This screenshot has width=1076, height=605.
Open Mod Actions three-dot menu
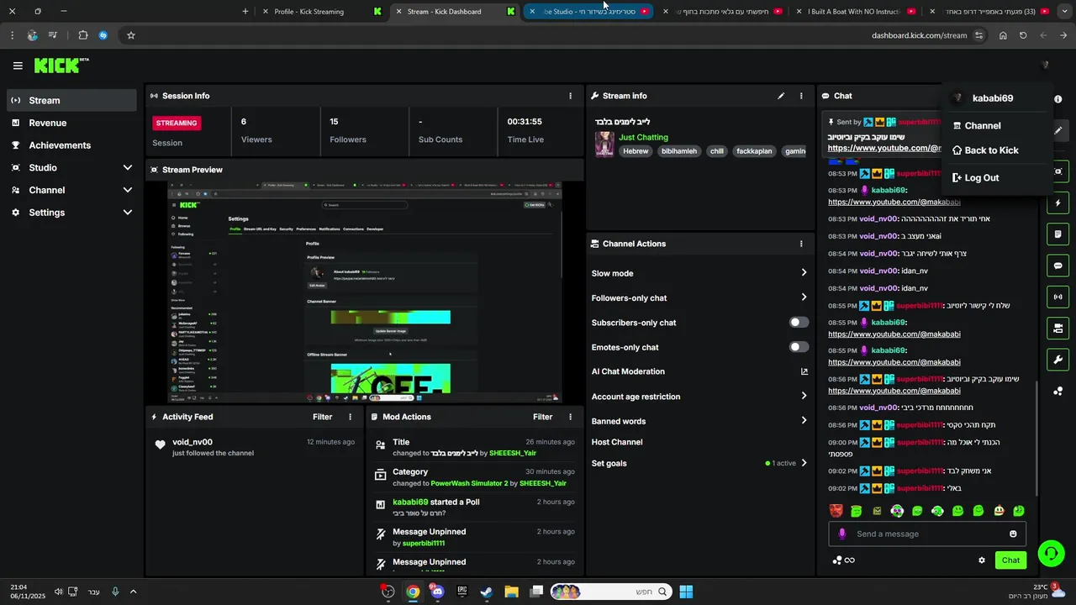[x=571, y=417]
